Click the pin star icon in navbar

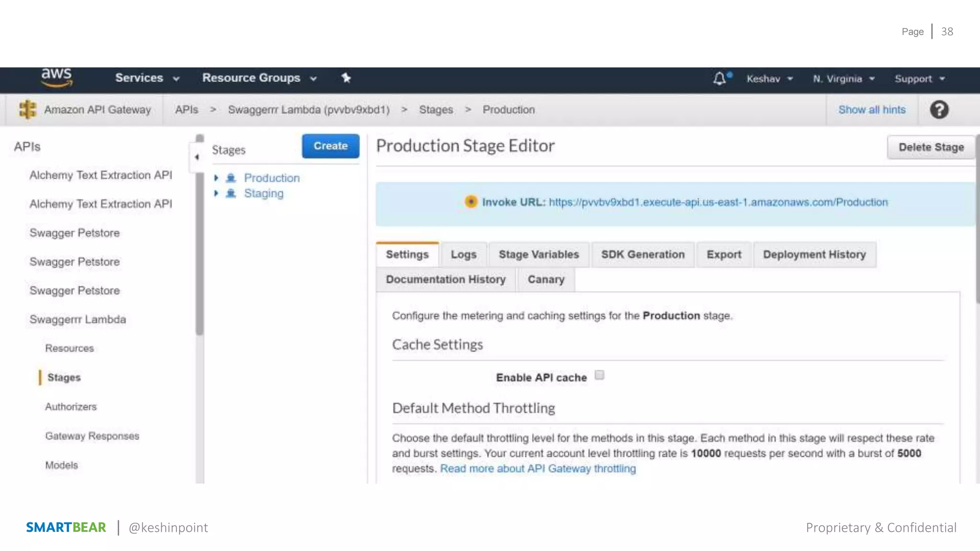coord(346,78)
